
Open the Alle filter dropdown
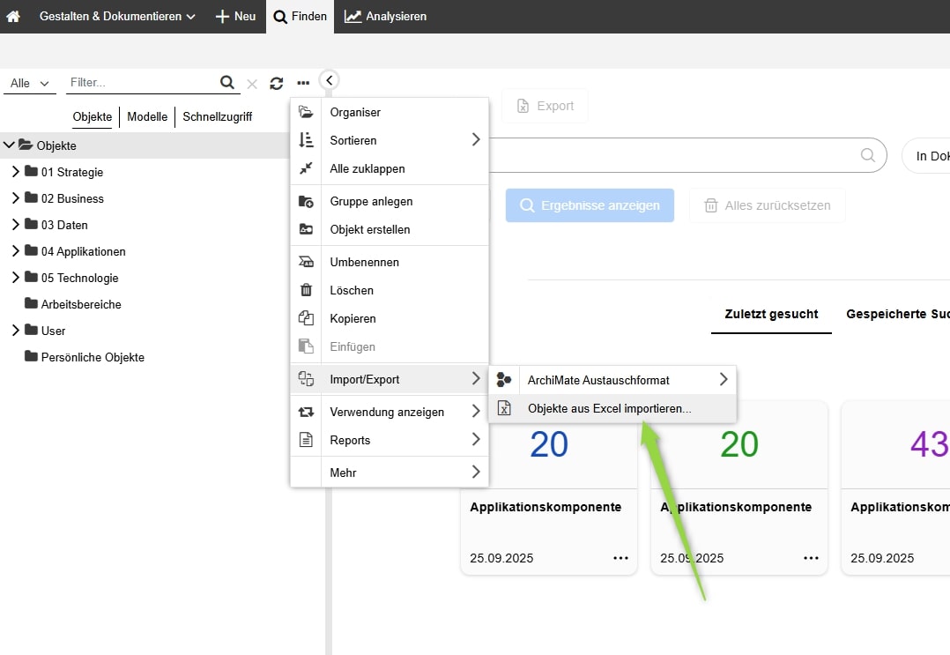[29, 83]
